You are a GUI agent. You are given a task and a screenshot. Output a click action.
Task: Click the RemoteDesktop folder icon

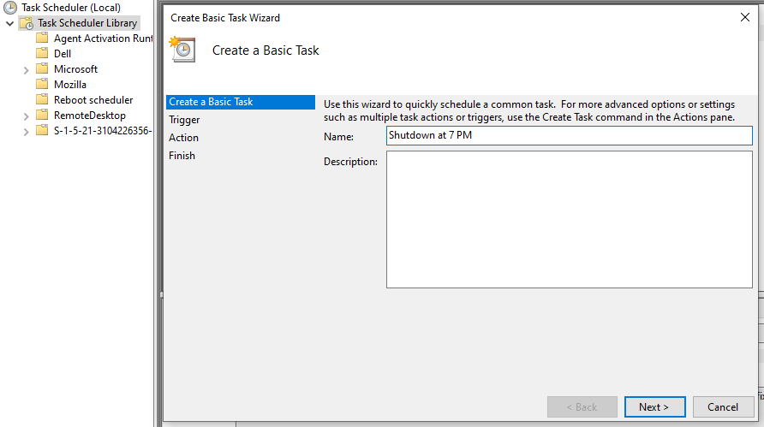[42, 115]
